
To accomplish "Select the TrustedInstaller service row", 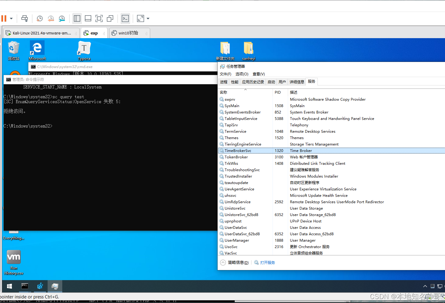I will click(x=331, y=176).
